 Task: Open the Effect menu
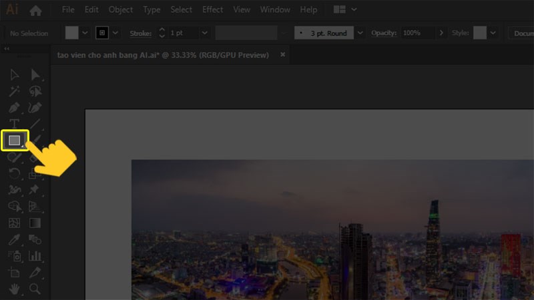(213, 10)
